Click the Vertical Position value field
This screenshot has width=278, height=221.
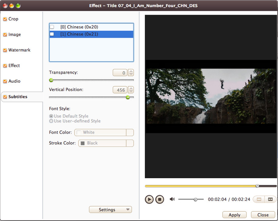point(120,90)
